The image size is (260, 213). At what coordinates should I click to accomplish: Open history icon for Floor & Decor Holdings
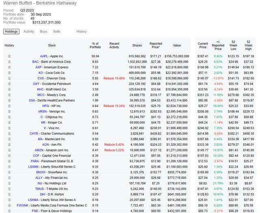[9, 210]
